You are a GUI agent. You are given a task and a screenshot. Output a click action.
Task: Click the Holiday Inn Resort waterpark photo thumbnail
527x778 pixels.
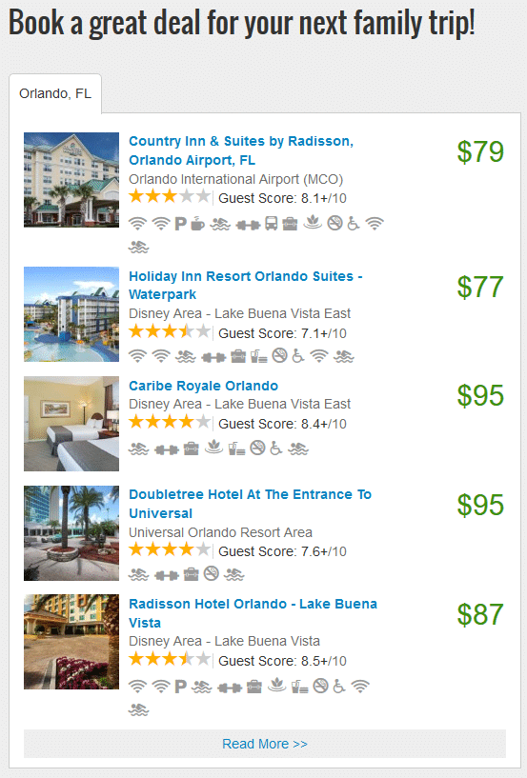pyautogui.click(x=71, y=314)
